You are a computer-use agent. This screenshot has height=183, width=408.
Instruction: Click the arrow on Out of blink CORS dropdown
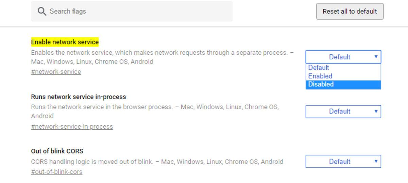pyautogui.click(x=376, y=161)
